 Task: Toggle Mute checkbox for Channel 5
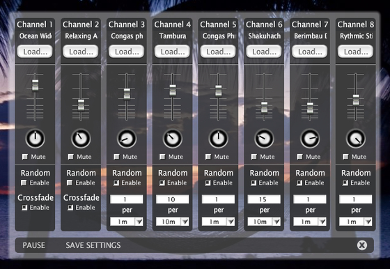click(x=208, y=157)
